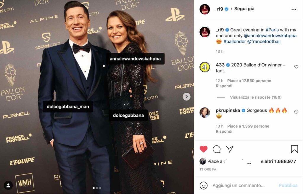
Task: Go to next photo with arrow chevron
Action: click(x=186, y=97)
